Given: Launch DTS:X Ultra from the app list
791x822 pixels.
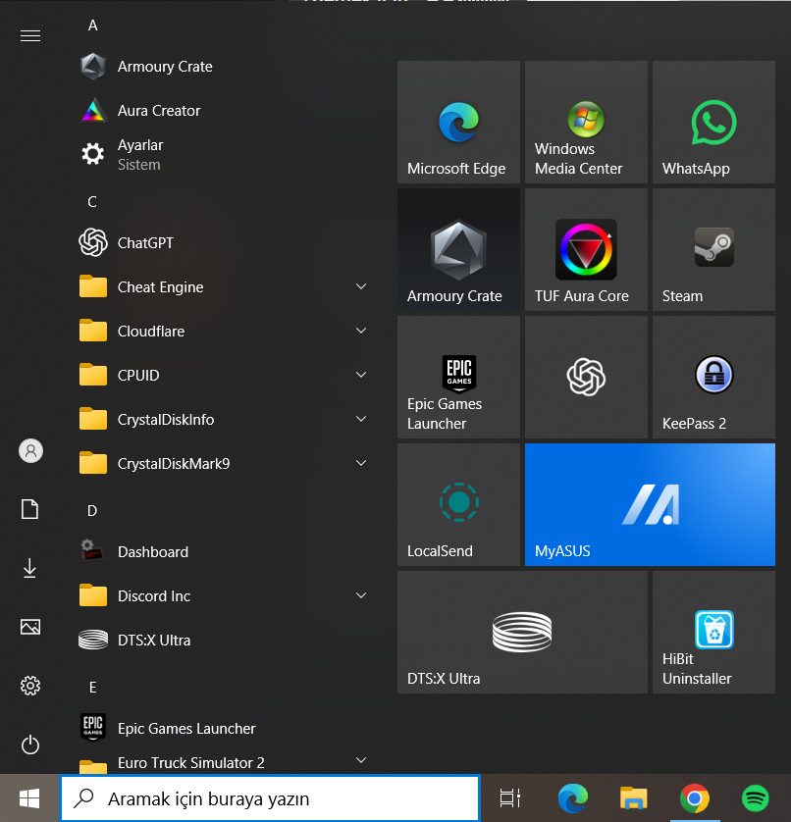Looking at the screenshot, I should point(223,640).
